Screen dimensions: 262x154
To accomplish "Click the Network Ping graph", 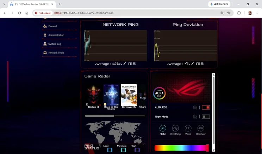I will (x=116, y=46).
